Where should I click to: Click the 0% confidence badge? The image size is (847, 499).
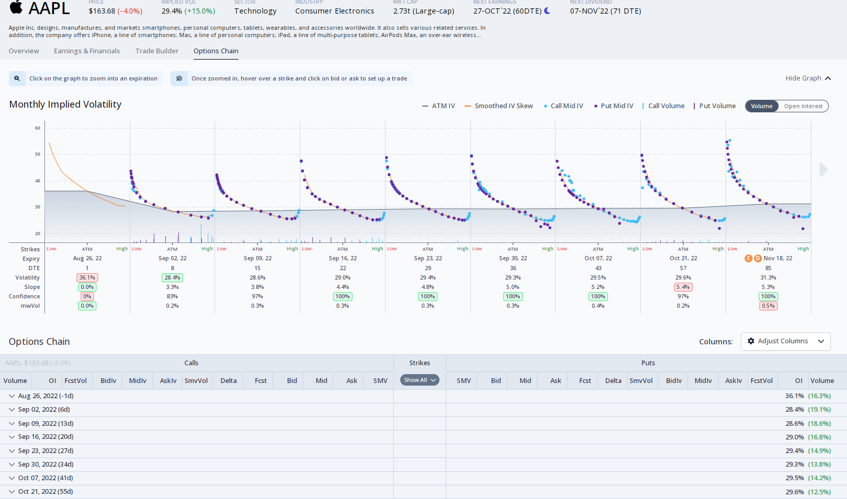[87, 296]
